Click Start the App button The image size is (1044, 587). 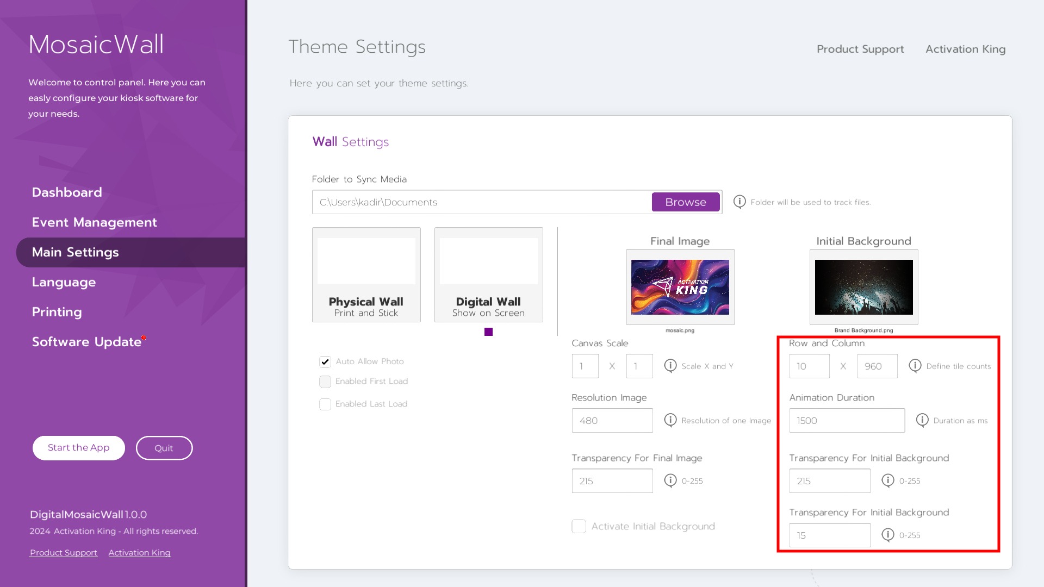pyautogui.click(x=79, y=448)
